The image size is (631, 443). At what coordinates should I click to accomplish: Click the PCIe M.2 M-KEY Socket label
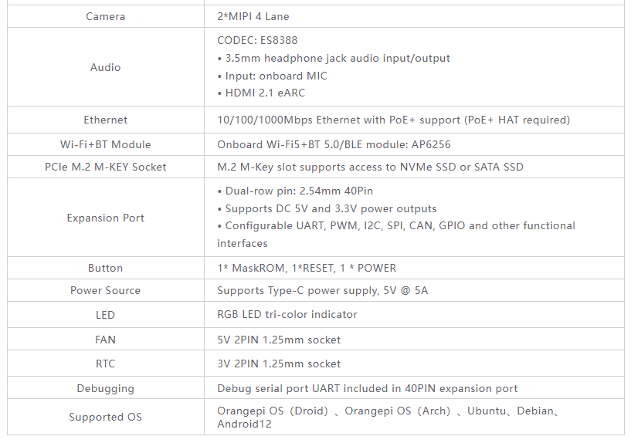(106, 167)
